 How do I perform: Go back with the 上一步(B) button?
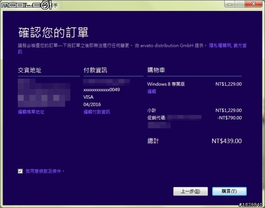(x=190, y=191)
